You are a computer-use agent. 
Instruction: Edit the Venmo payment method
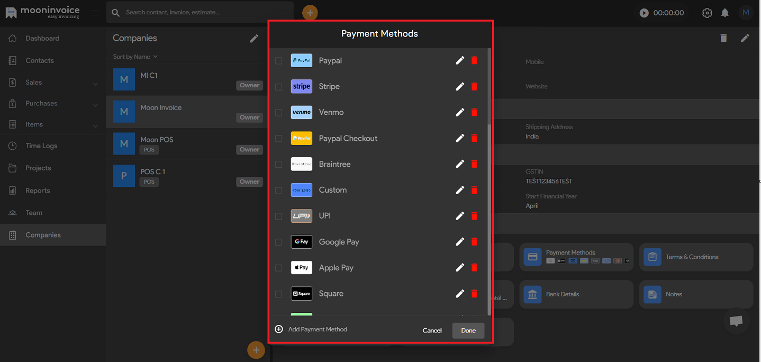point(460,112)
